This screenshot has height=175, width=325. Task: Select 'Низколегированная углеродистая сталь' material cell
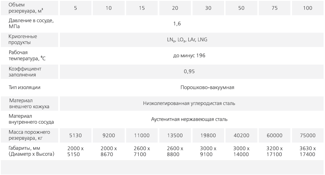191,103
